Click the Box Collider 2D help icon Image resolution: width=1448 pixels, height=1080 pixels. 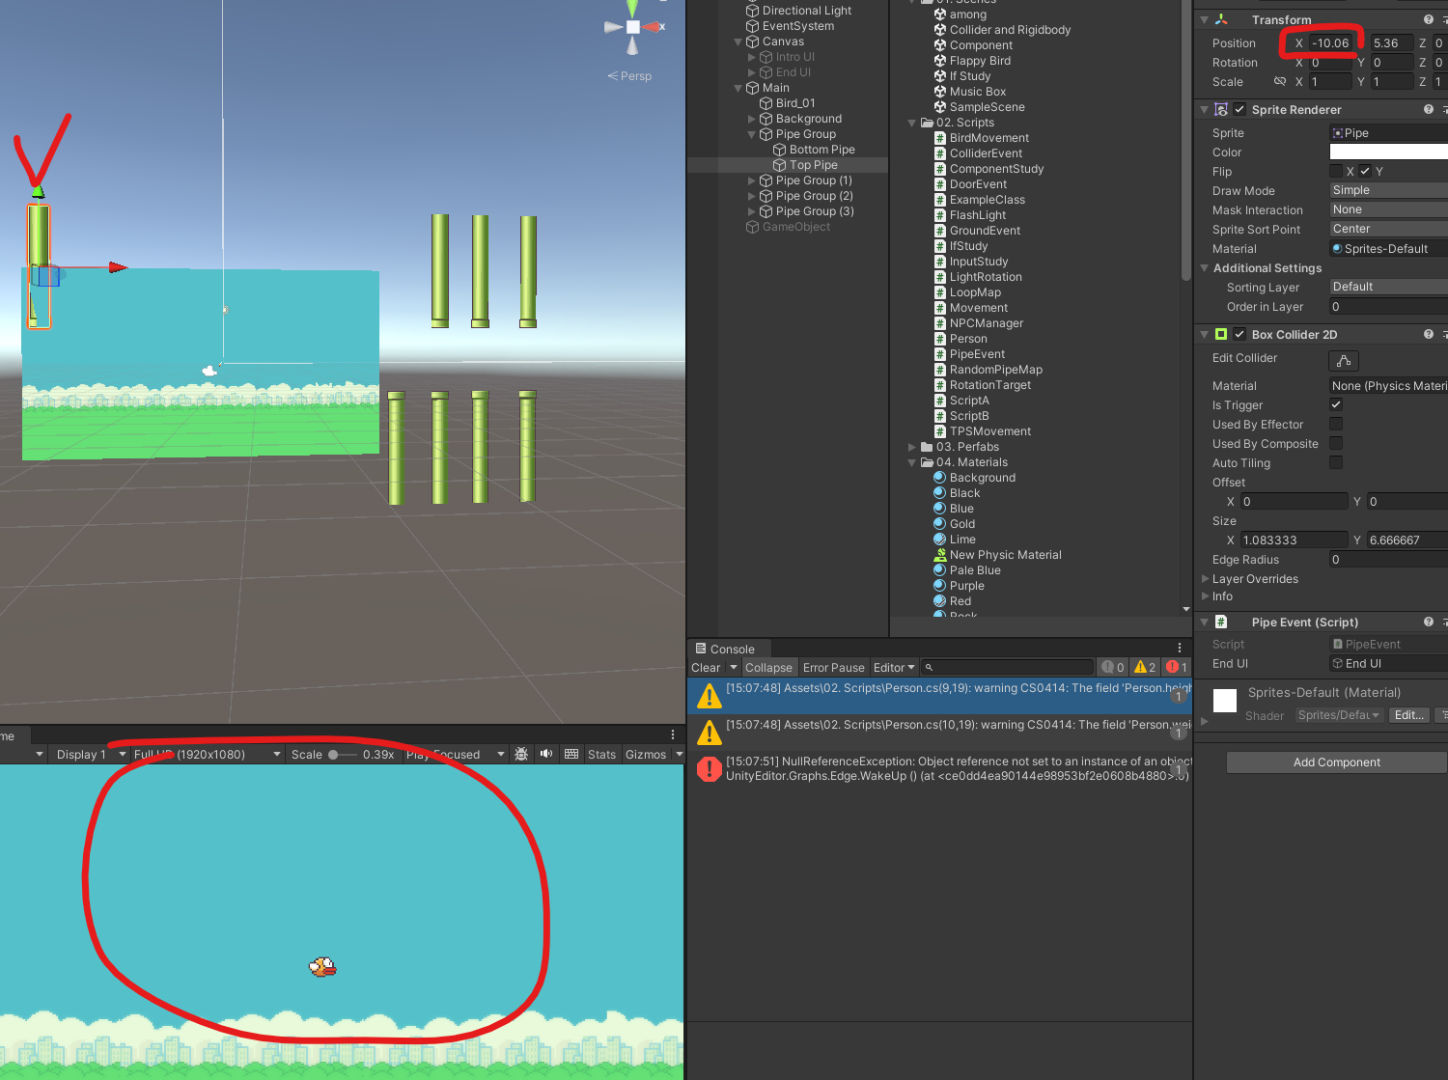point(1428,334)
